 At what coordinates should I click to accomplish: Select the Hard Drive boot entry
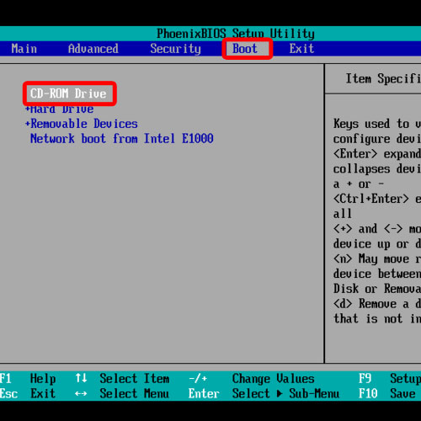[62, 109]
